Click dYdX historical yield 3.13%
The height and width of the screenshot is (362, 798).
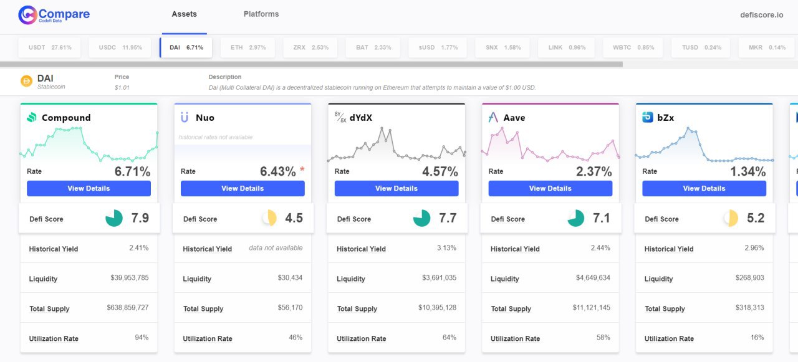(447, 248)
